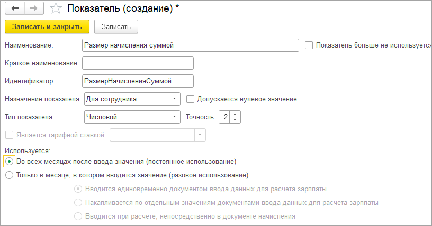
Task: Click the Идентификатор input field
Action: [x=138, y=81]
